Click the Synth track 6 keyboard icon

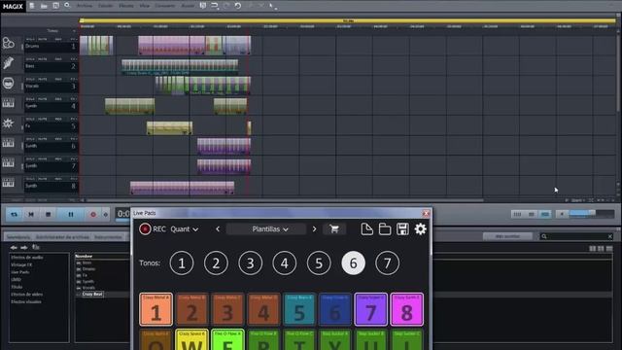click(x=8, y=143)
